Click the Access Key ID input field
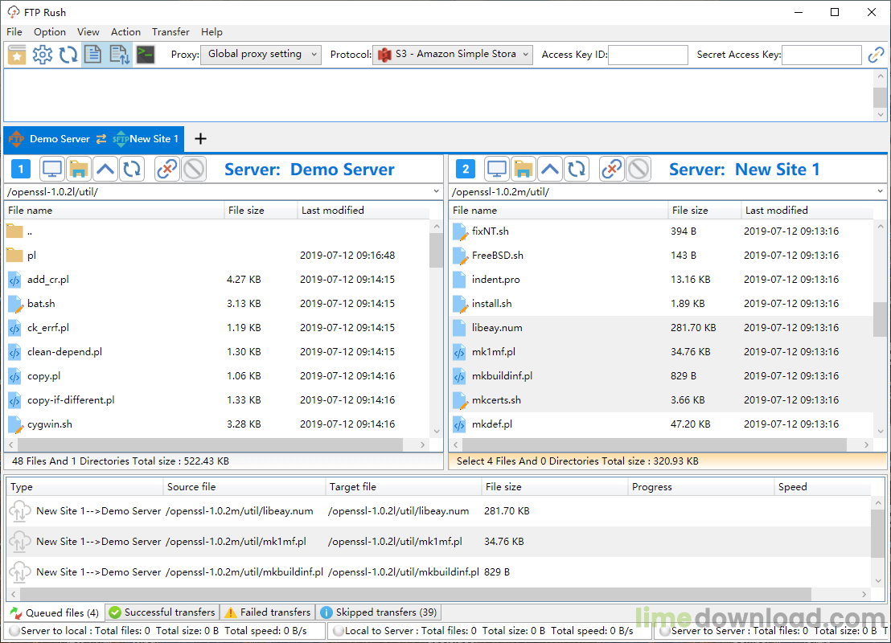891x643 pixels. click(x=648, y=55)
